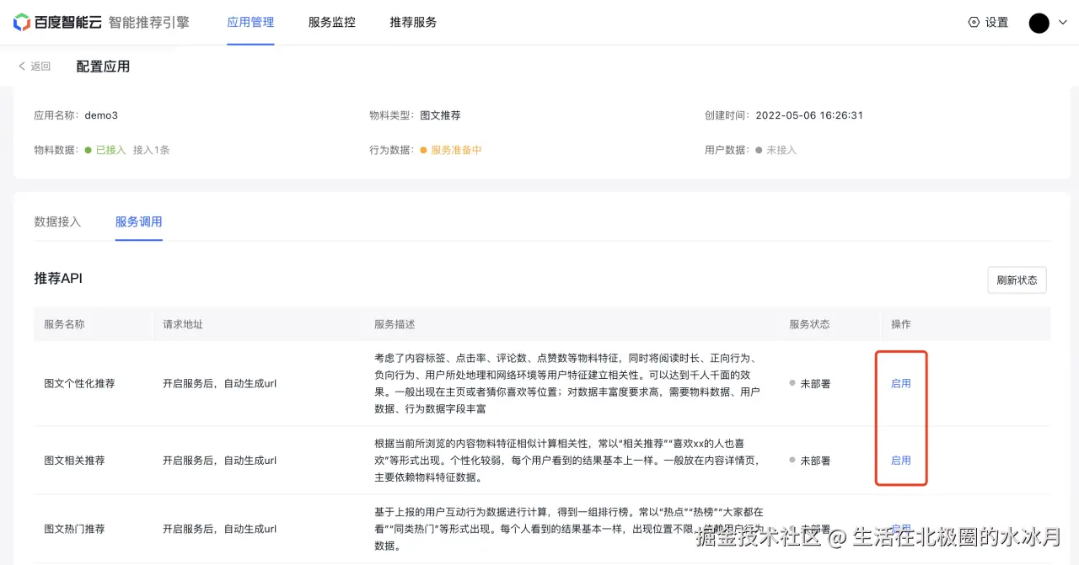Click 配置应用 page title
Image resolution: width=1079 pixels, height=565 pixels.
pos(103,67)
